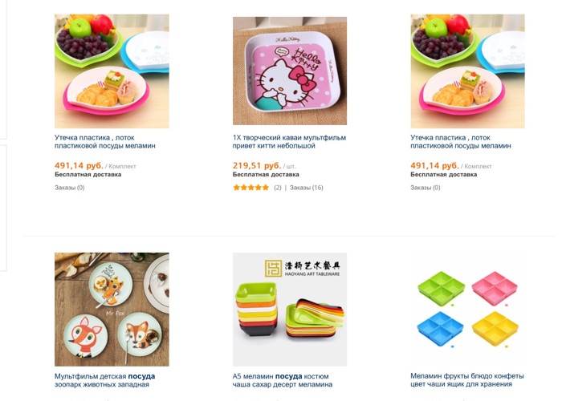Open Hello Kitty tray product image
The width and height of the screenshot is (562, 401).
(290, 71)
